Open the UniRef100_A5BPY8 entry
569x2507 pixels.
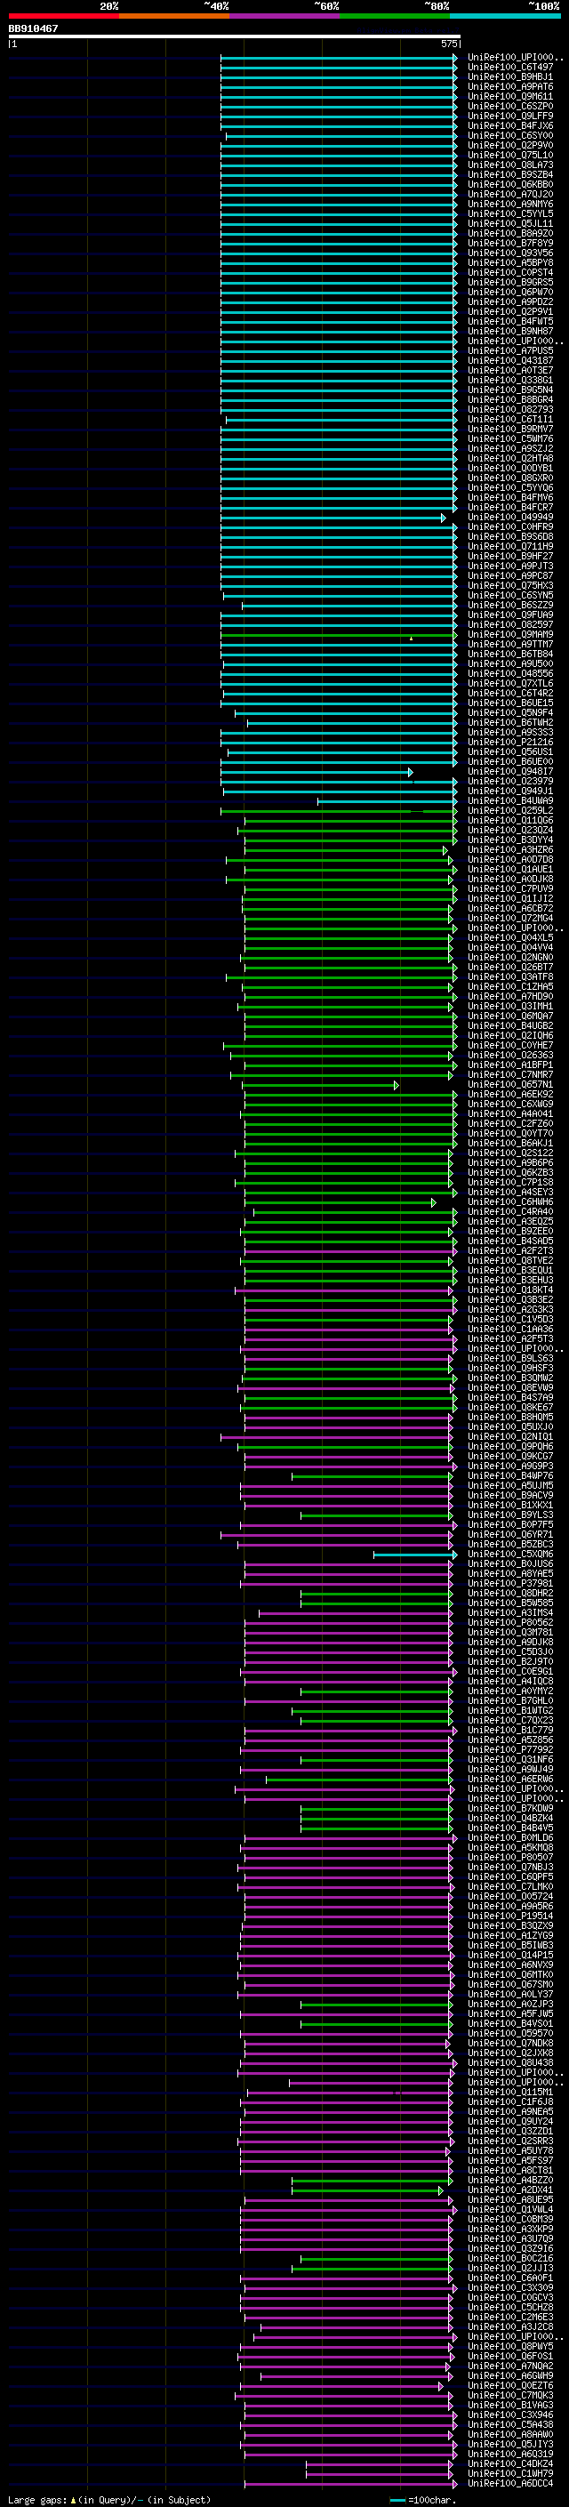pyautogui.click(x=510, y=262)
